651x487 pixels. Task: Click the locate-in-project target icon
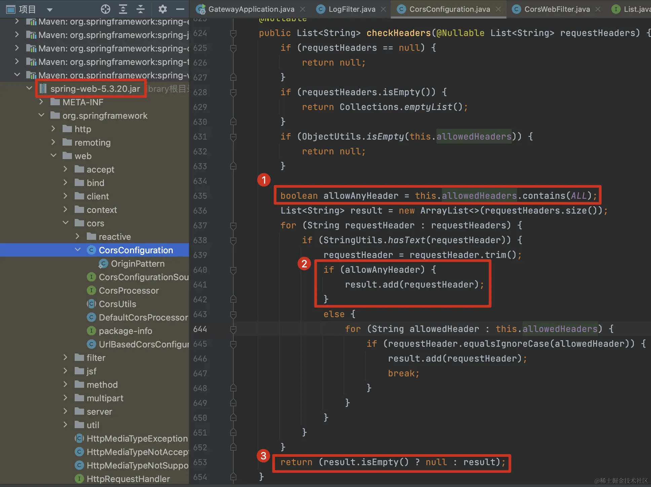(106, 9)
